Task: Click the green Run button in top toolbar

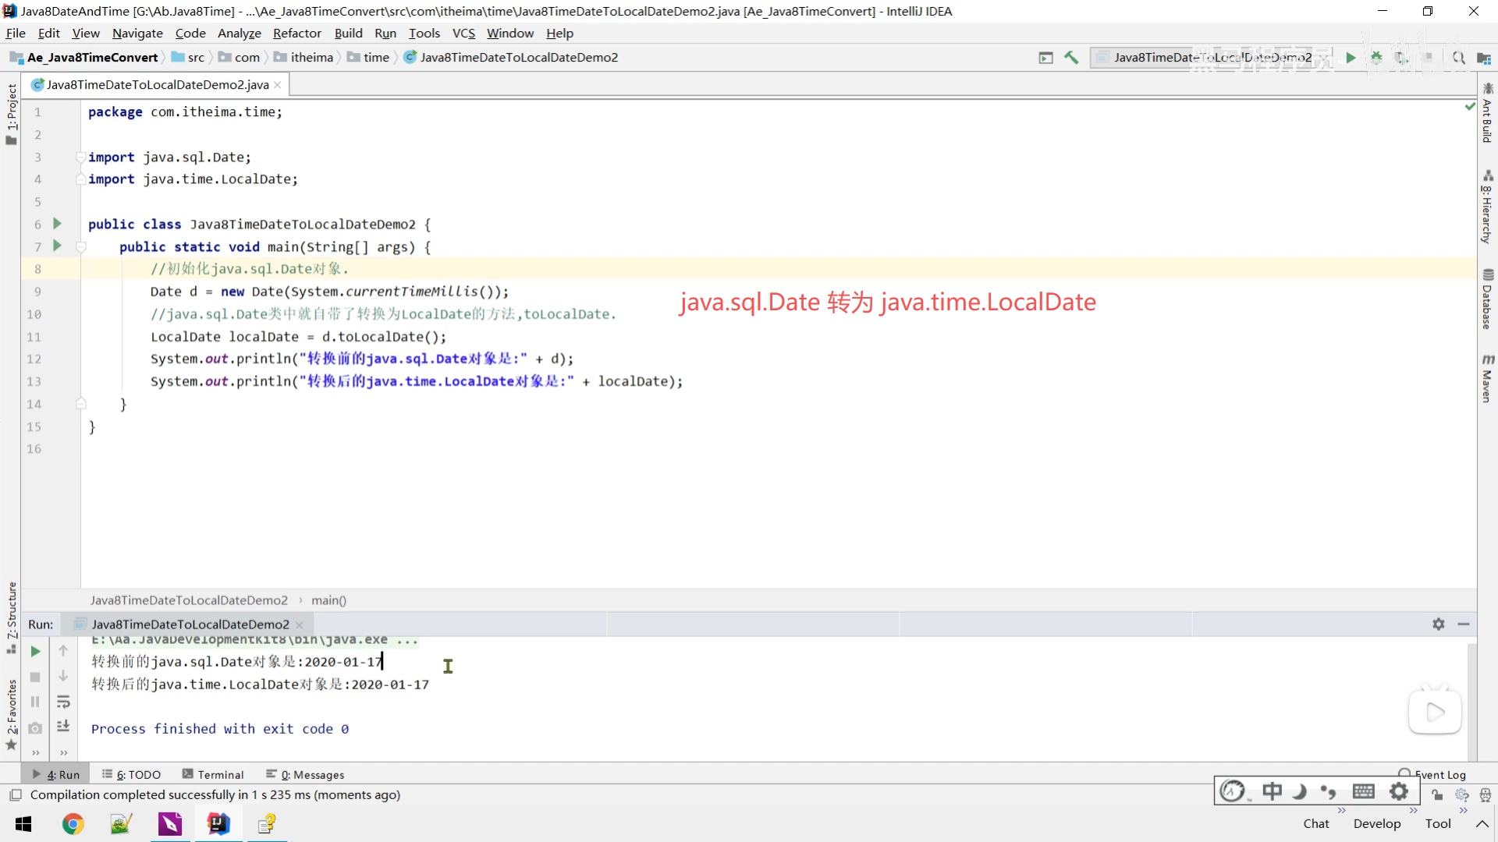Action: click(1351, 58)
